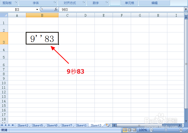This screenshot has width=188, height=133.
Task: Switch to Page Break Preview icon
Action: pyautogui.click(x=134, y=130)
